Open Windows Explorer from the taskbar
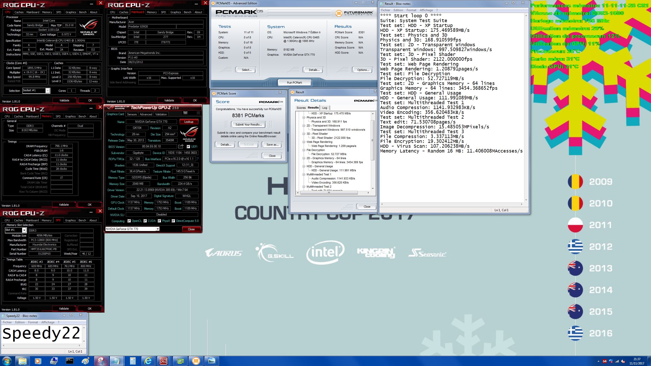Screen dimensions: 651x366 pyautogui.click(x=22, y=361)
